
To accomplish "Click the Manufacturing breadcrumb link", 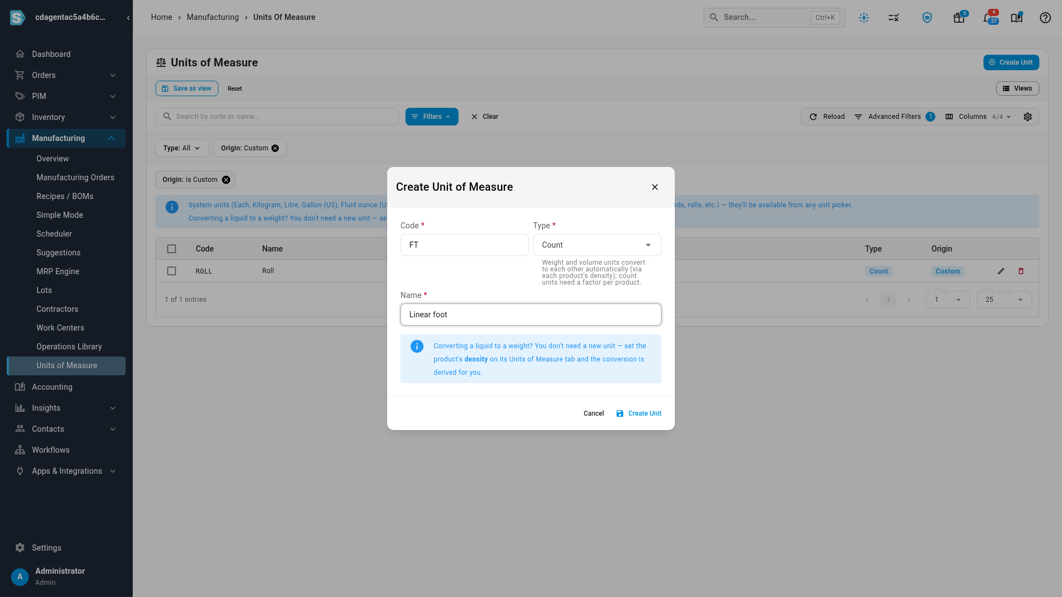I will point(213,17).
